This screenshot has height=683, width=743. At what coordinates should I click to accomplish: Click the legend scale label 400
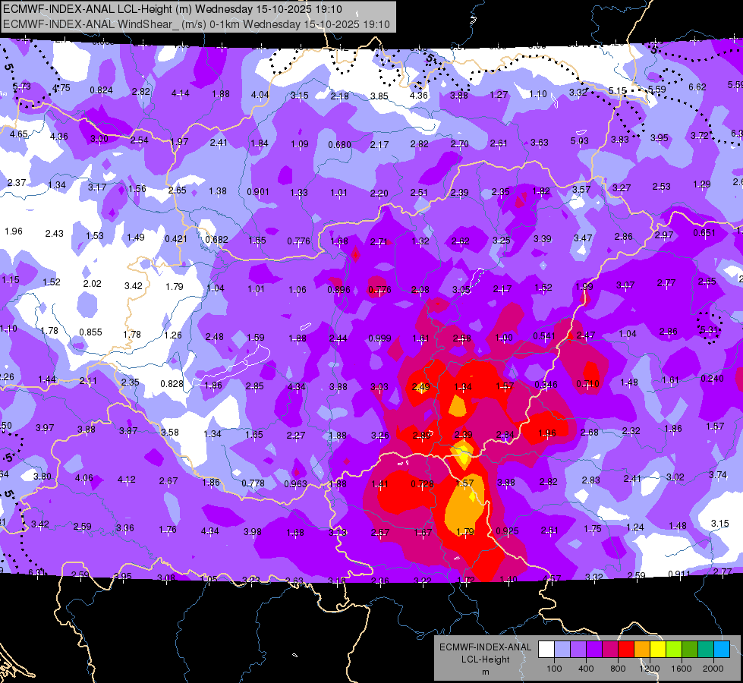pyautogui.click(x=586, y=669)
